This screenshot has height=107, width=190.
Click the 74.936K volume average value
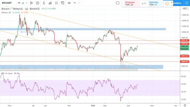24,12
